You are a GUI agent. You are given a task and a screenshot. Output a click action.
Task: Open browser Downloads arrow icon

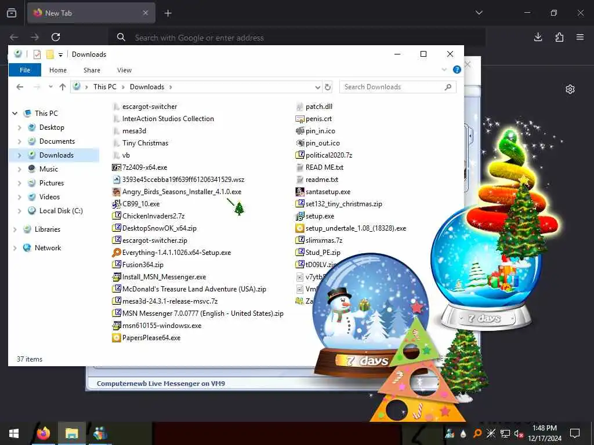tap(538, 37)
